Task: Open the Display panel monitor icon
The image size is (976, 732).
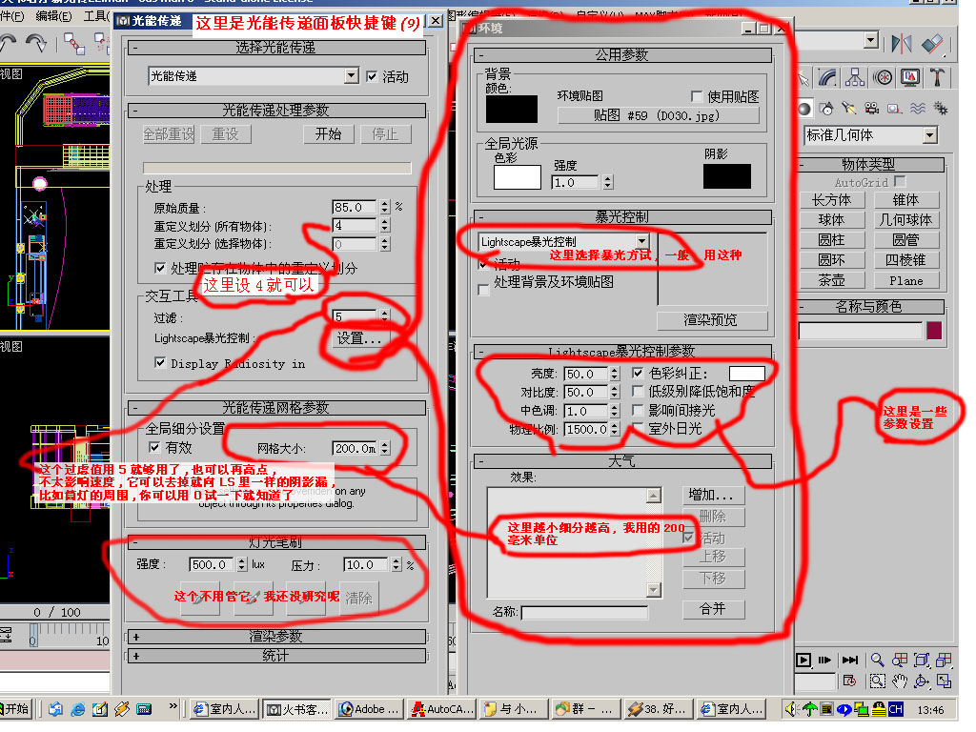Action: click(910, 77)
